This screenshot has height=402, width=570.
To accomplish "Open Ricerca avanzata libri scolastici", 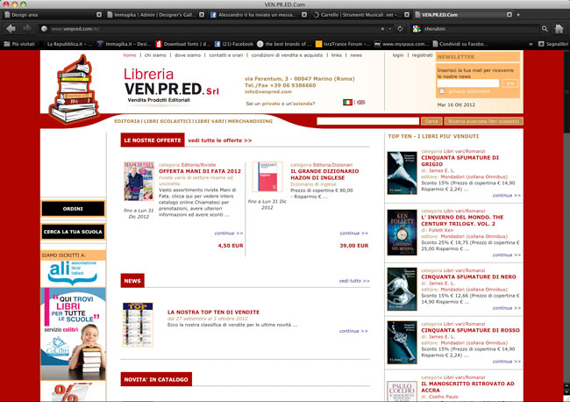I will pos(484,121).
